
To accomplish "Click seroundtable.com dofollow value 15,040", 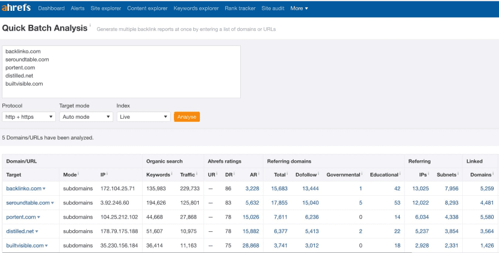I will (x=310, y=202).
